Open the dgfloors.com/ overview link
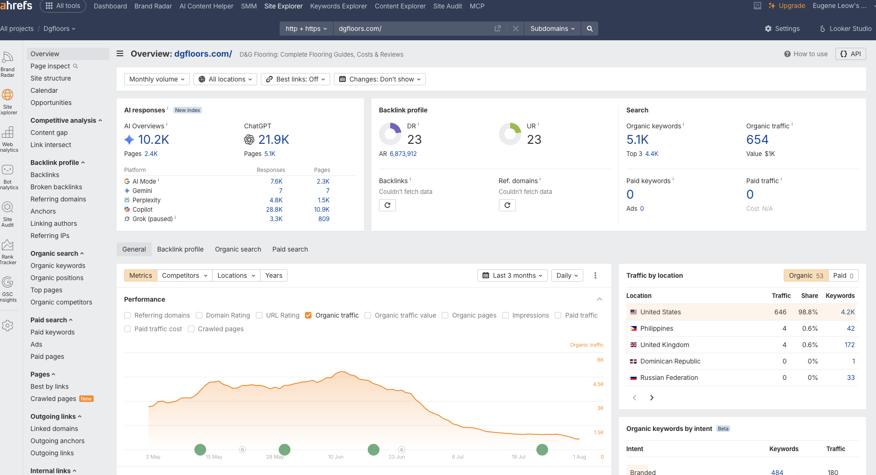This screenshot has width=876, height=475. [203, 54]
